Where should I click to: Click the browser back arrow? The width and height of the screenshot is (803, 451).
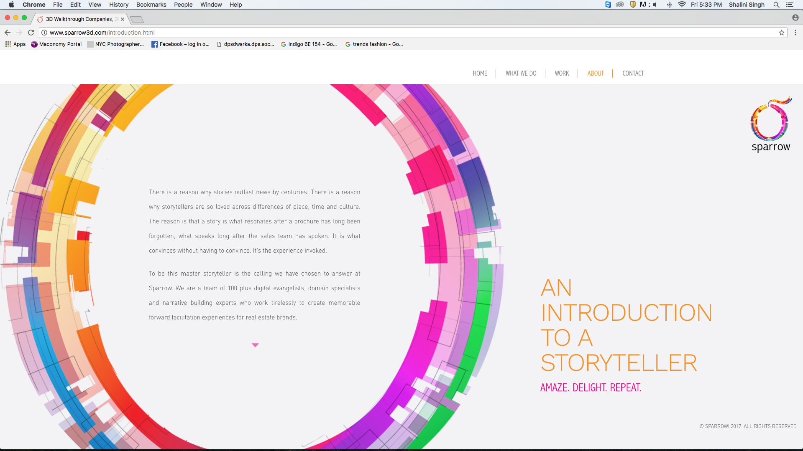[x=8, y=33]
